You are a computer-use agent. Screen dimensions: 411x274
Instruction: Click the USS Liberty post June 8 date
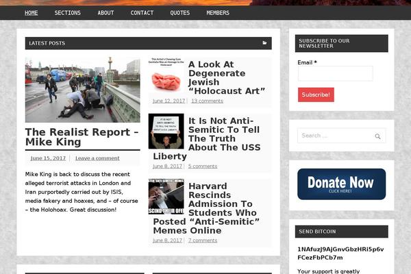pos(167,166)
